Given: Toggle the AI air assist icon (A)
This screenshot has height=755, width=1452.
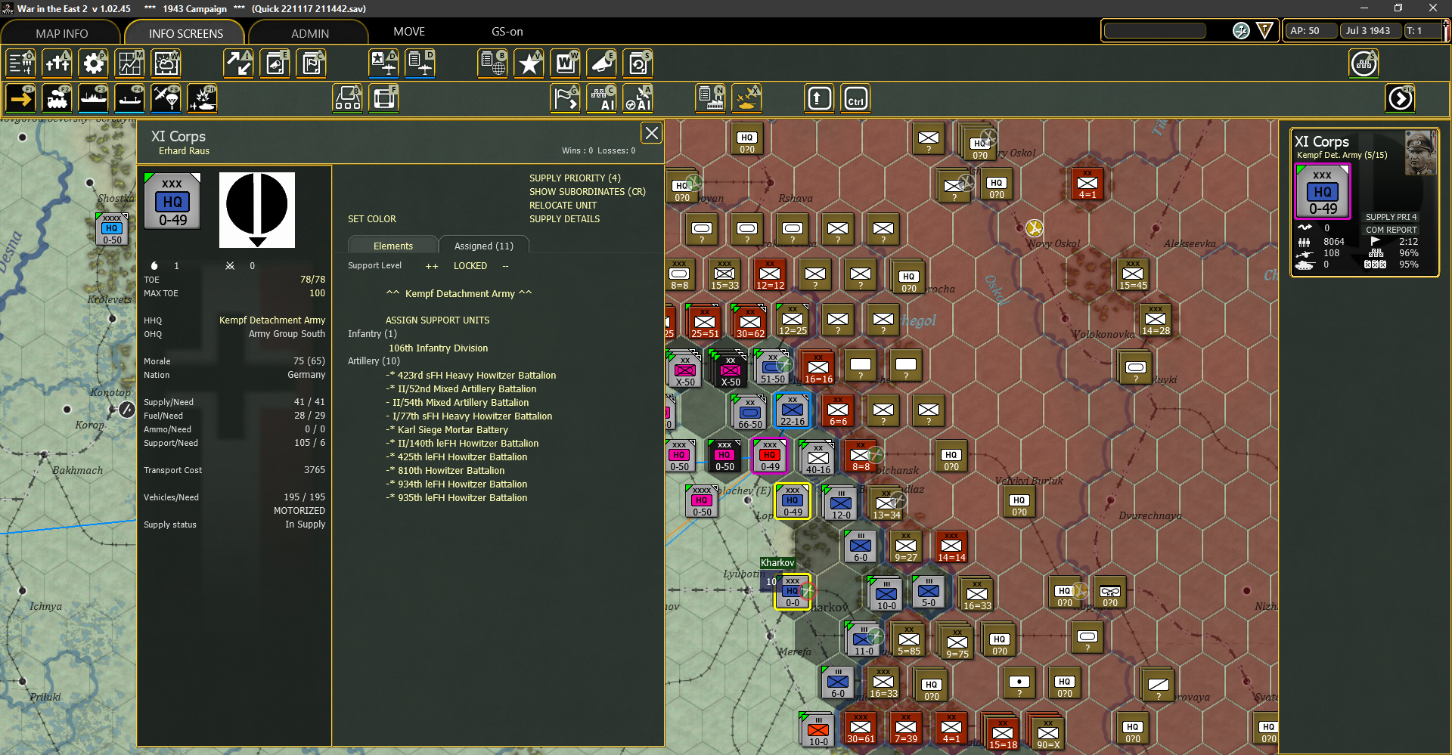Looking at the screenshot, I should pos(638,98).
